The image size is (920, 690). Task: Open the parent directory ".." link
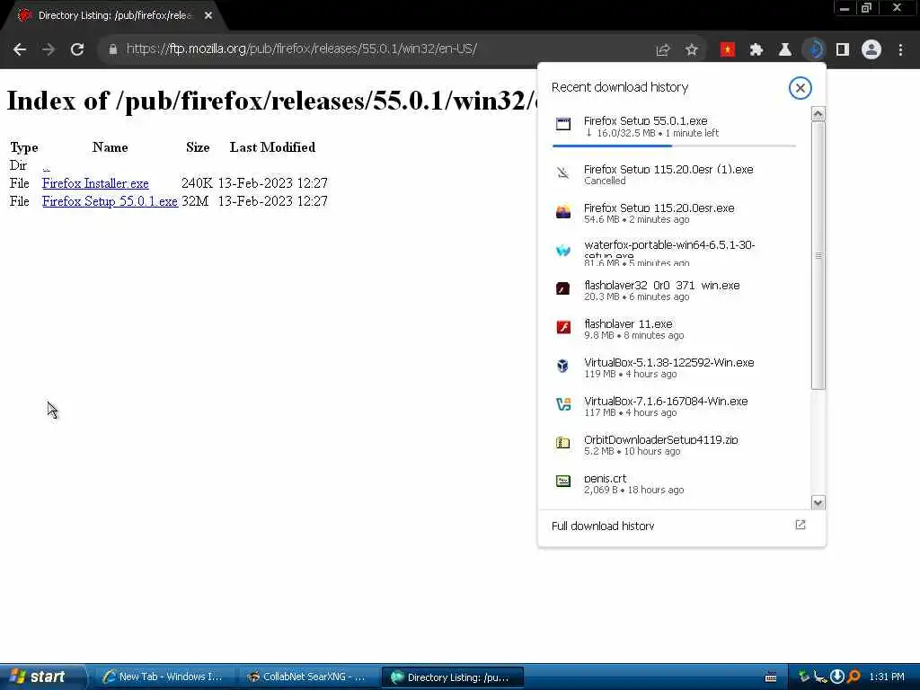pyautogui.click(x=46, y=166)
